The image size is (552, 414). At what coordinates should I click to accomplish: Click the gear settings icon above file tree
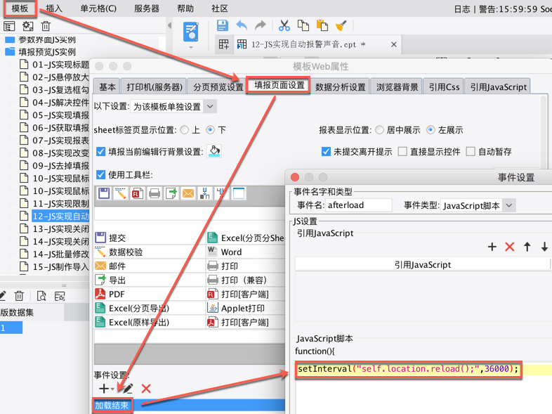click(x=28, y=26)
